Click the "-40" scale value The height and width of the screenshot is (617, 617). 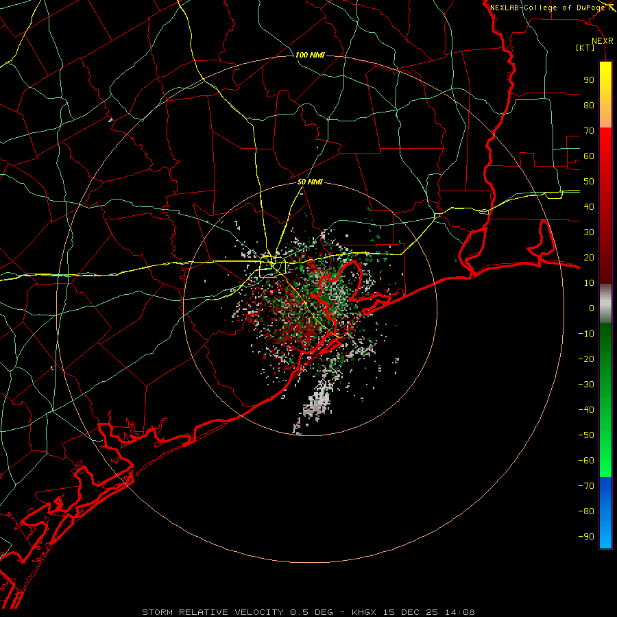pyautogui.click(x=586, y=410)
